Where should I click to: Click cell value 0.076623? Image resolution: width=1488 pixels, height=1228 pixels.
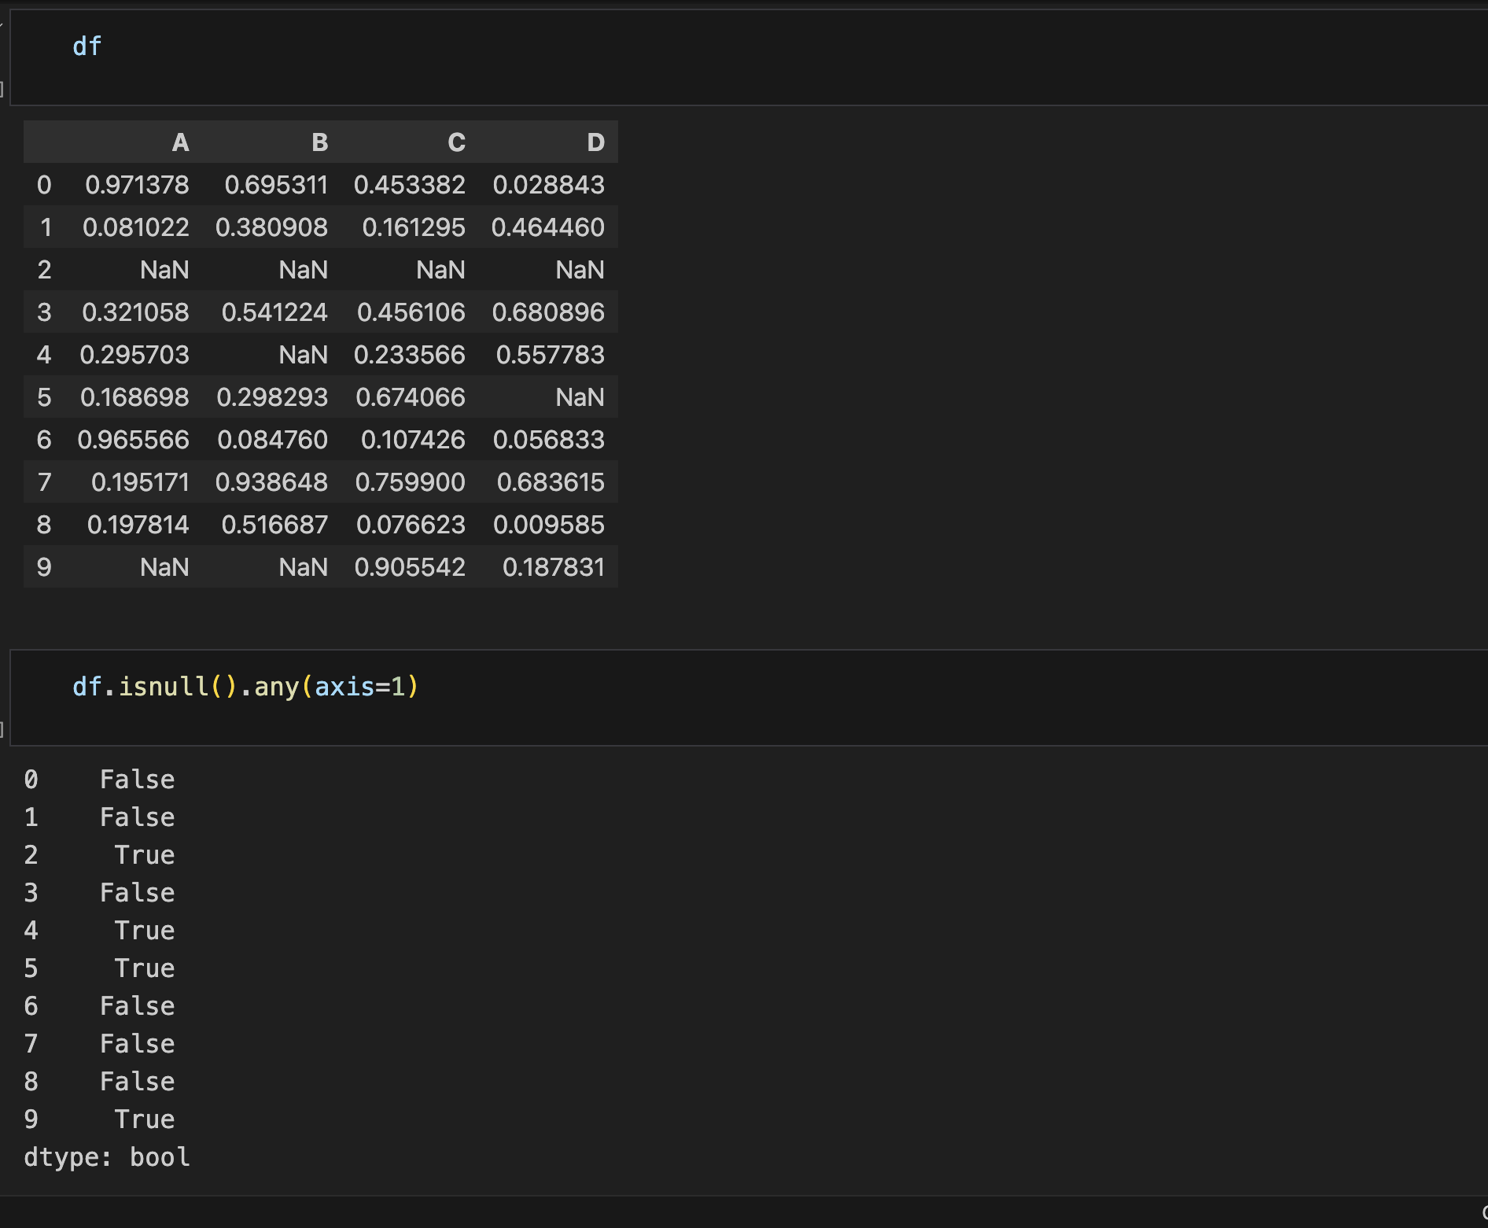tap(411, 525)
